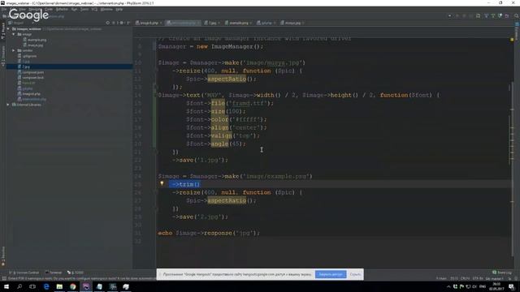Image resolution: width=520 pixels, height=292 pixels.
Task: Click the intention lightbulb beside trim()
Action: point(162,183)
